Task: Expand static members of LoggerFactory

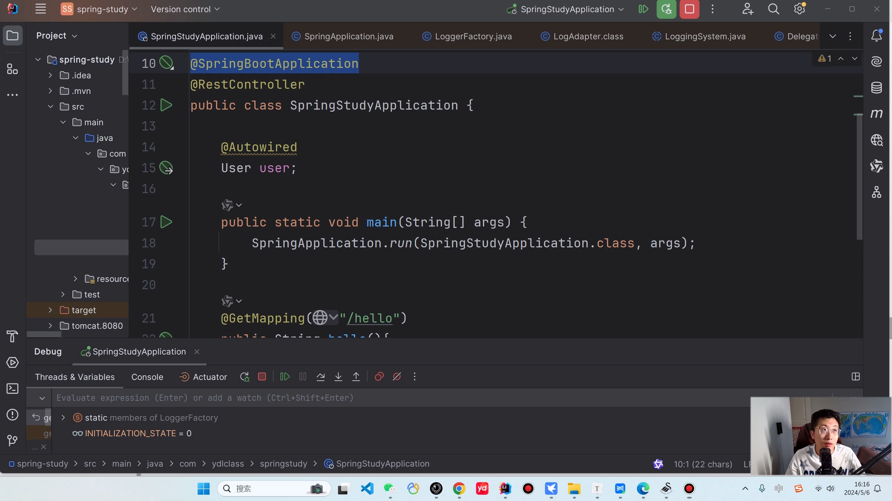Action: point(63,417)
